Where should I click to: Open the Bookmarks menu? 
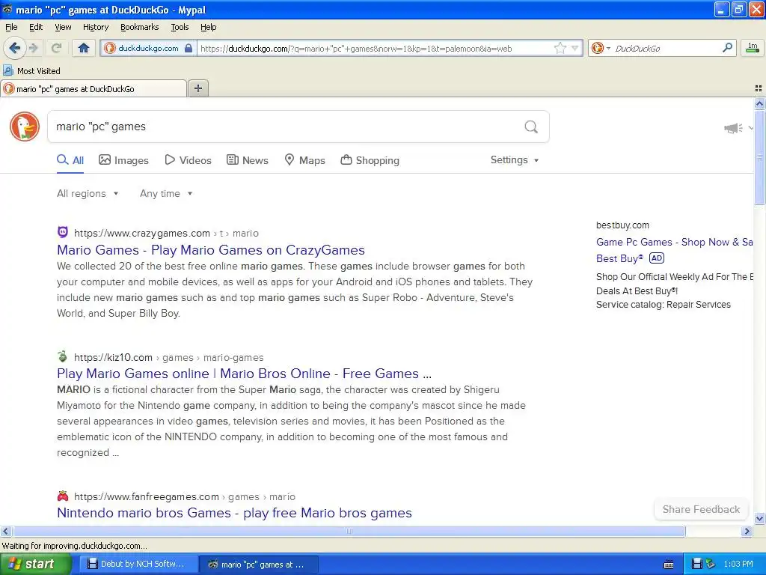(139, 27)
